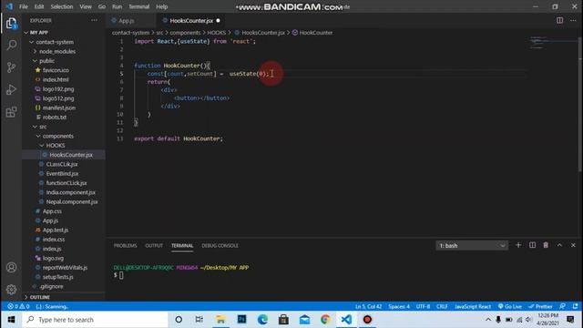The width and height of the screenshot is (583, 328).
Task: Click Spaces: 4 indentation setting
Action: (x=399, y=306)
